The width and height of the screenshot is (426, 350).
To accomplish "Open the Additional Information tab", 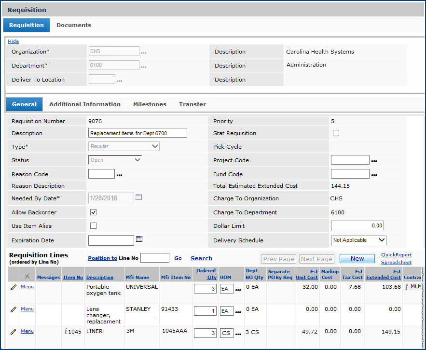I will click(x=85, y=104).
